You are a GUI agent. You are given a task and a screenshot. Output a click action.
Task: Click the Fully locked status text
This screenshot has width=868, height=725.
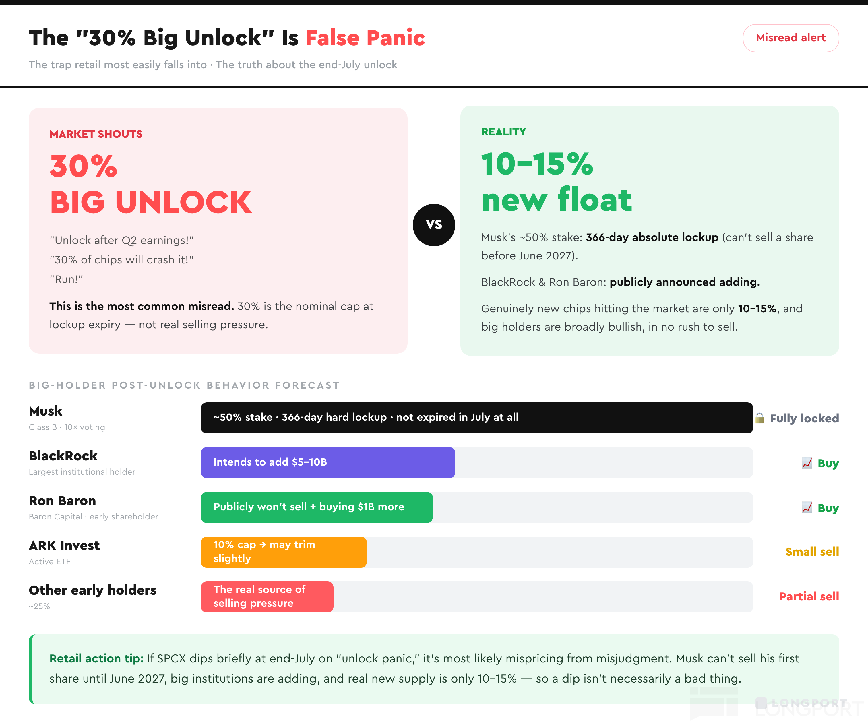click(804, 418)
